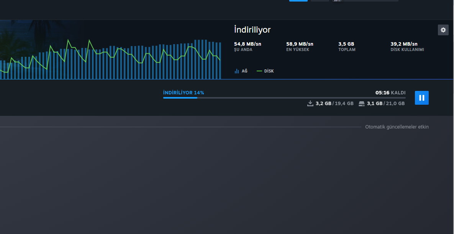Click the DİSK legend line
Image resolution: width=454 pixels, height=234 pixels.
pyautogui.click(x=259, y=71)
